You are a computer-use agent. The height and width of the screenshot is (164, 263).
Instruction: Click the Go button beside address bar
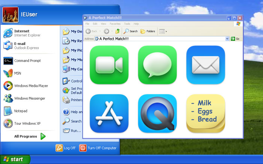point(235,39)
